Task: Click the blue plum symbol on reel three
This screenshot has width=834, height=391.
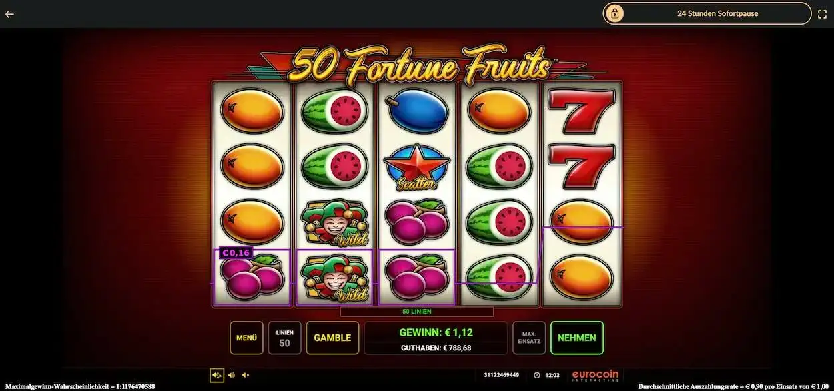Action: 417,111
